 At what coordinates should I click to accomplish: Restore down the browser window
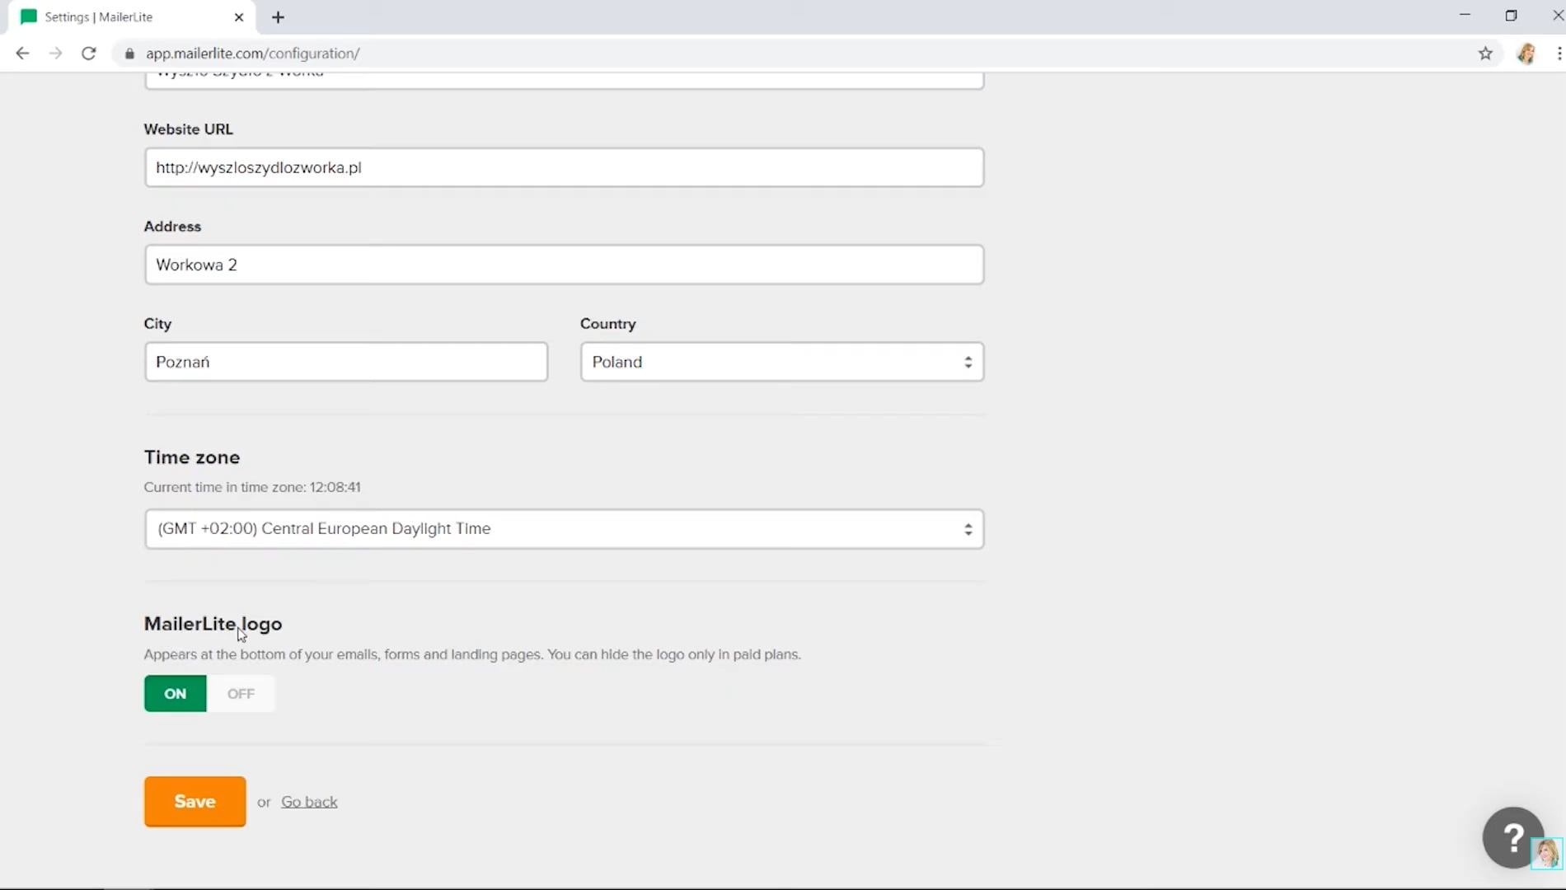1511,16
